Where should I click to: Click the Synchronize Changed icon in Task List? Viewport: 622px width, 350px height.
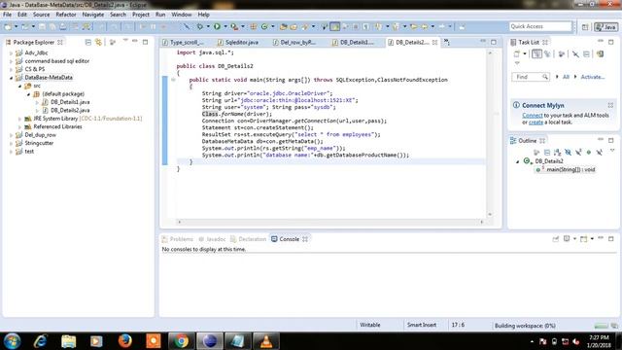tap(601, 54)
